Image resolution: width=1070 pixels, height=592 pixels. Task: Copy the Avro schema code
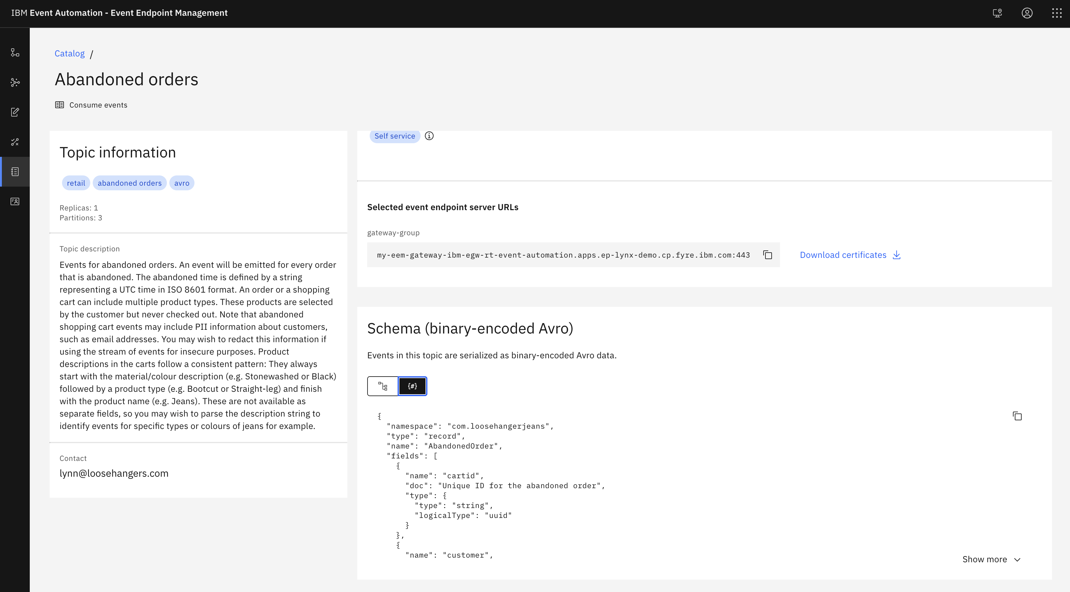pyautogui.click(x=1017, y=416)
